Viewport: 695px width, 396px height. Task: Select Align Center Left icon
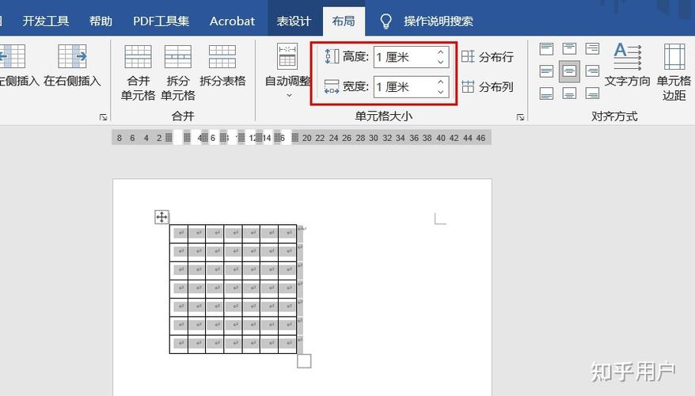[546, 71]
